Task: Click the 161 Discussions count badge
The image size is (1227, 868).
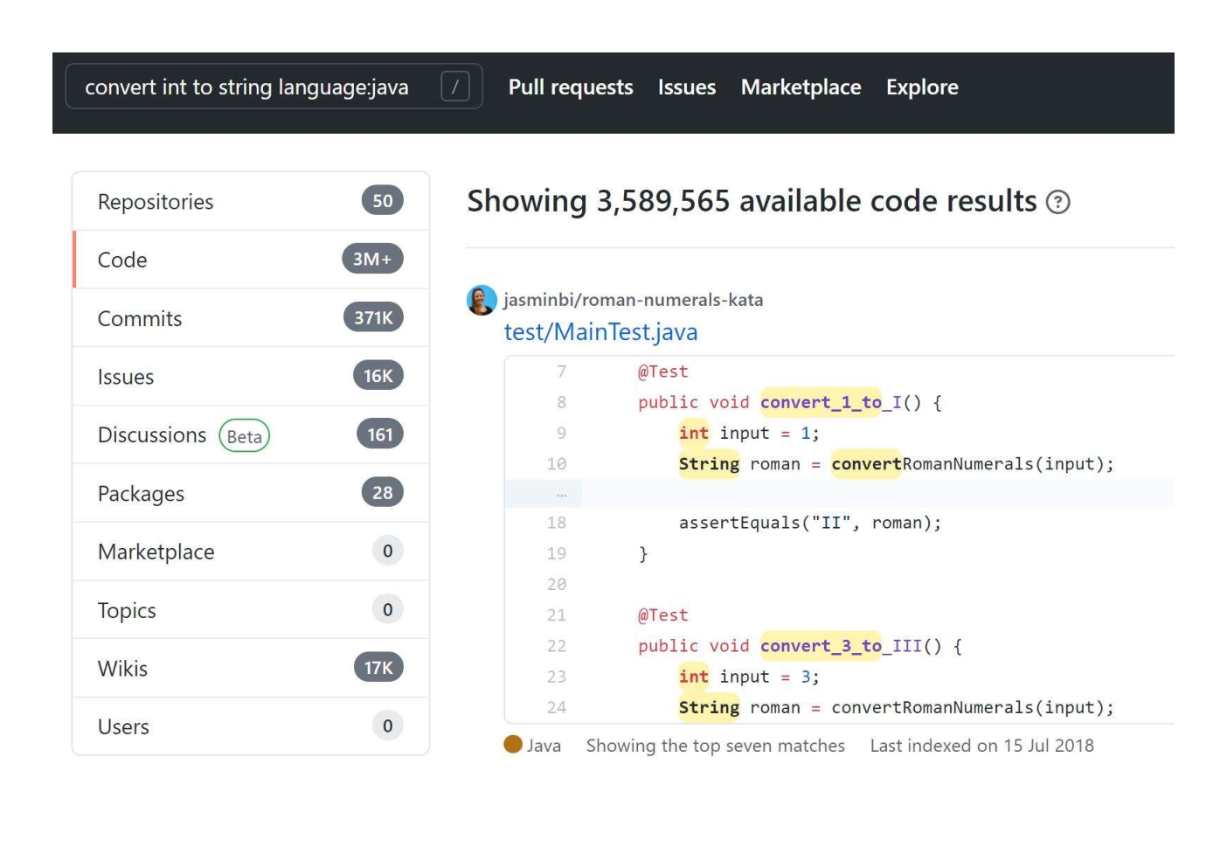Action: (380, 434)
